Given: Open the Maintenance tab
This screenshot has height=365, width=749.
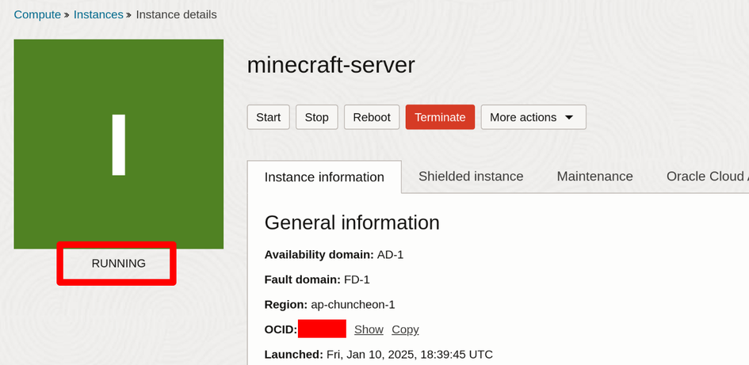Looking at the screenshot, I should (594, 177).
